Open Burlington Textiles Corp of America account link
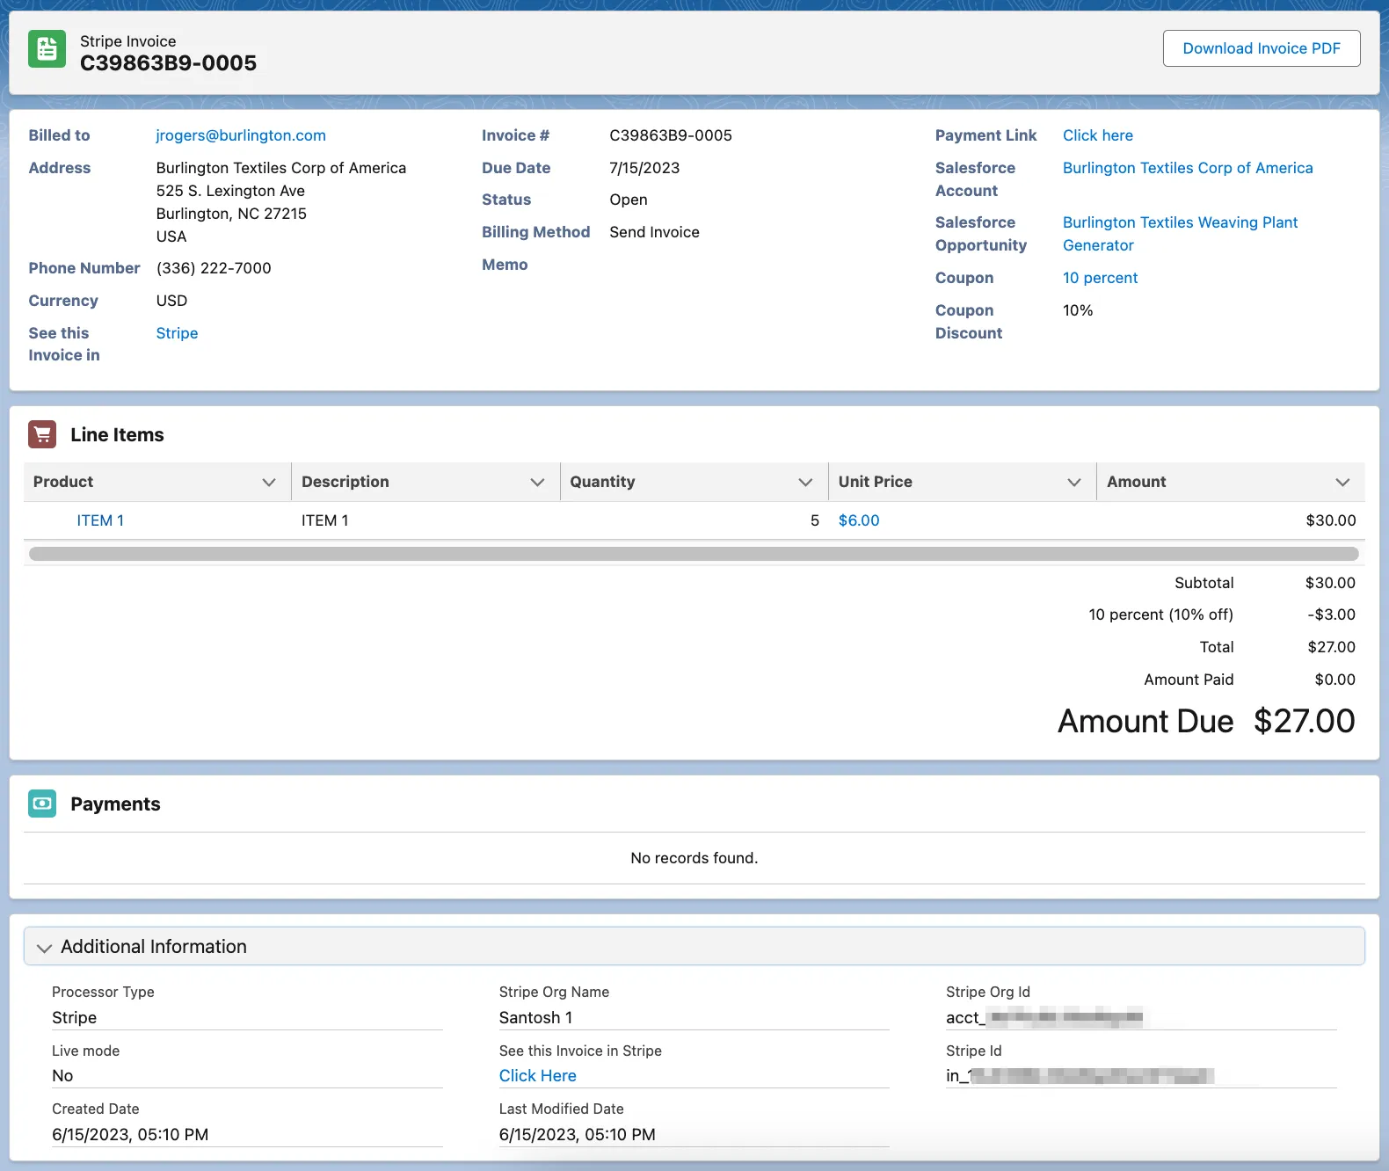Viewport: 1389px width, 1171px height. 1188,168
